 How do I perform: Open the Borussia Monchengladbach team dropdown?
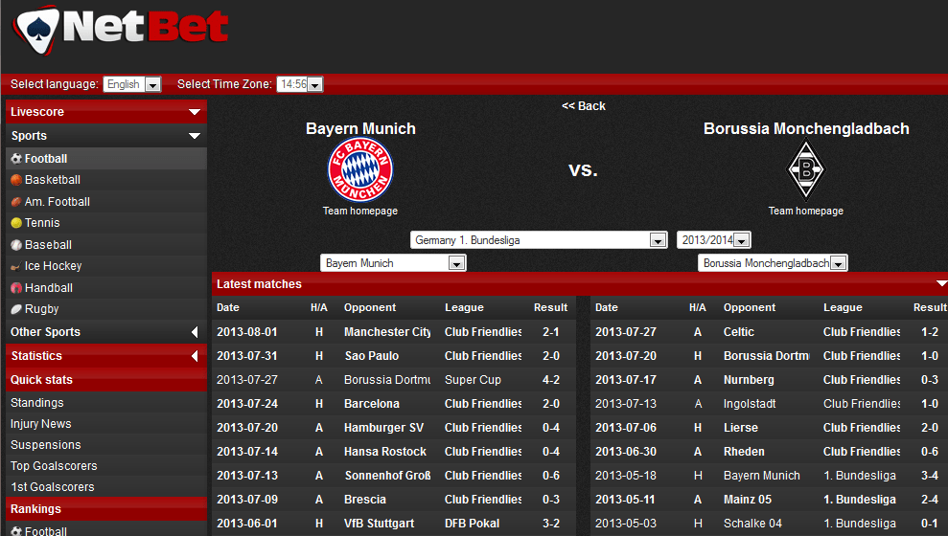pos(773,262)
